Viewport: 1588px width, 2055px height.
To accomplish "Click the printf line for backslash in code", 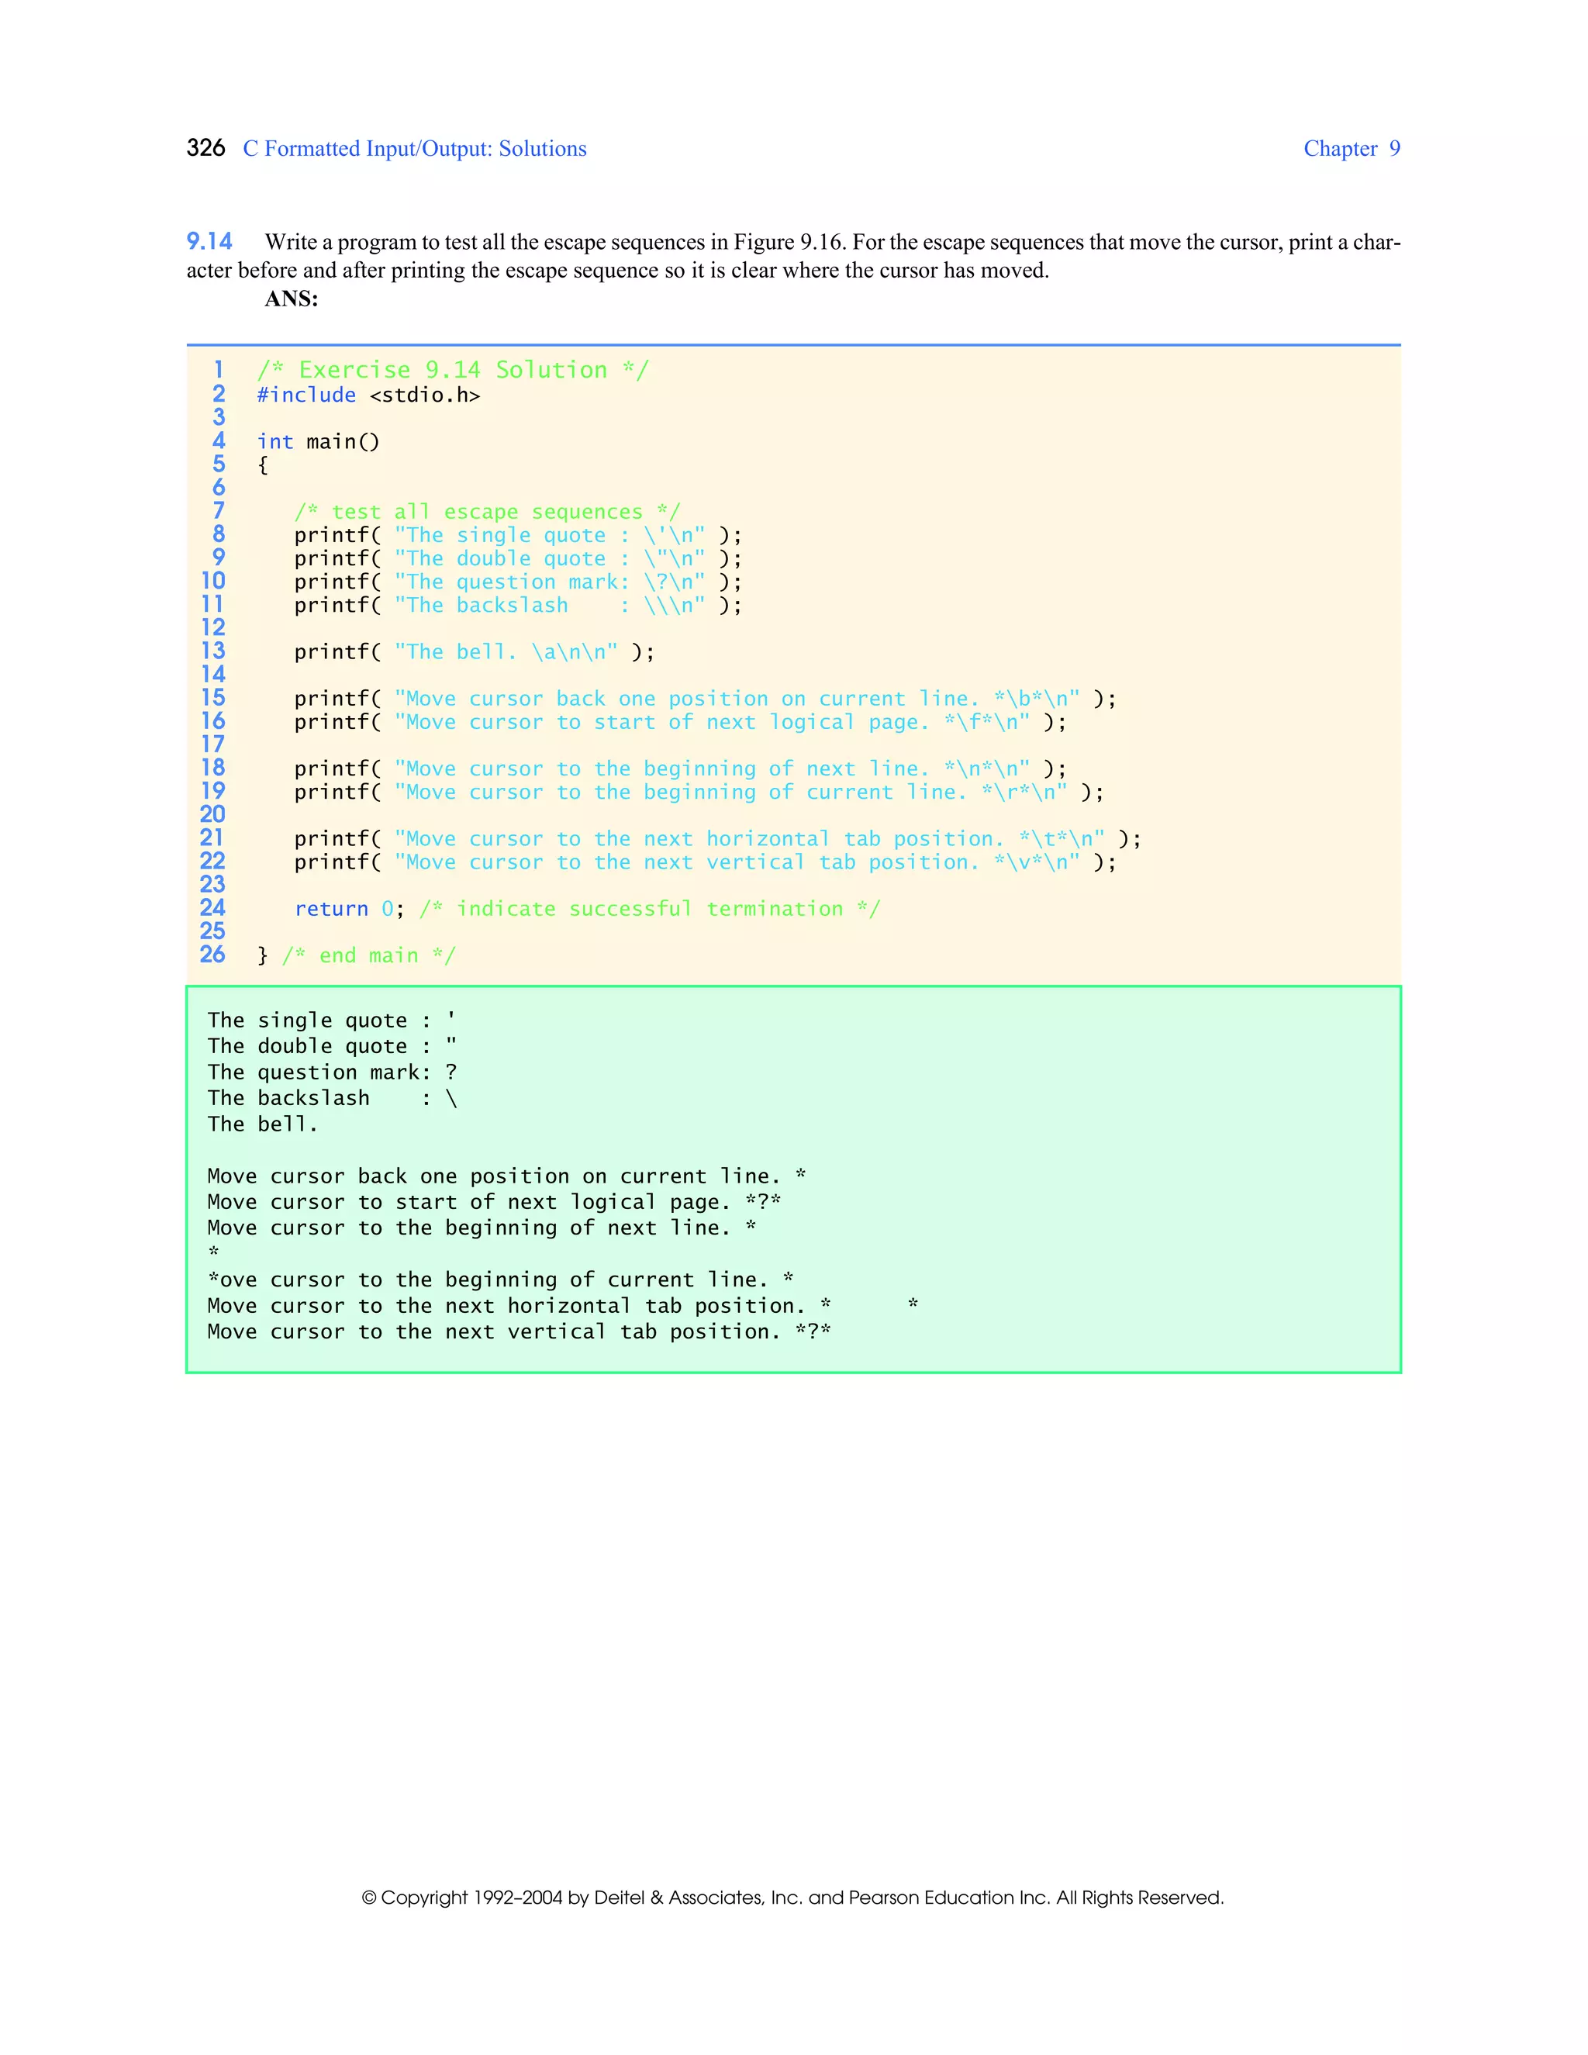I will [517, 605].
